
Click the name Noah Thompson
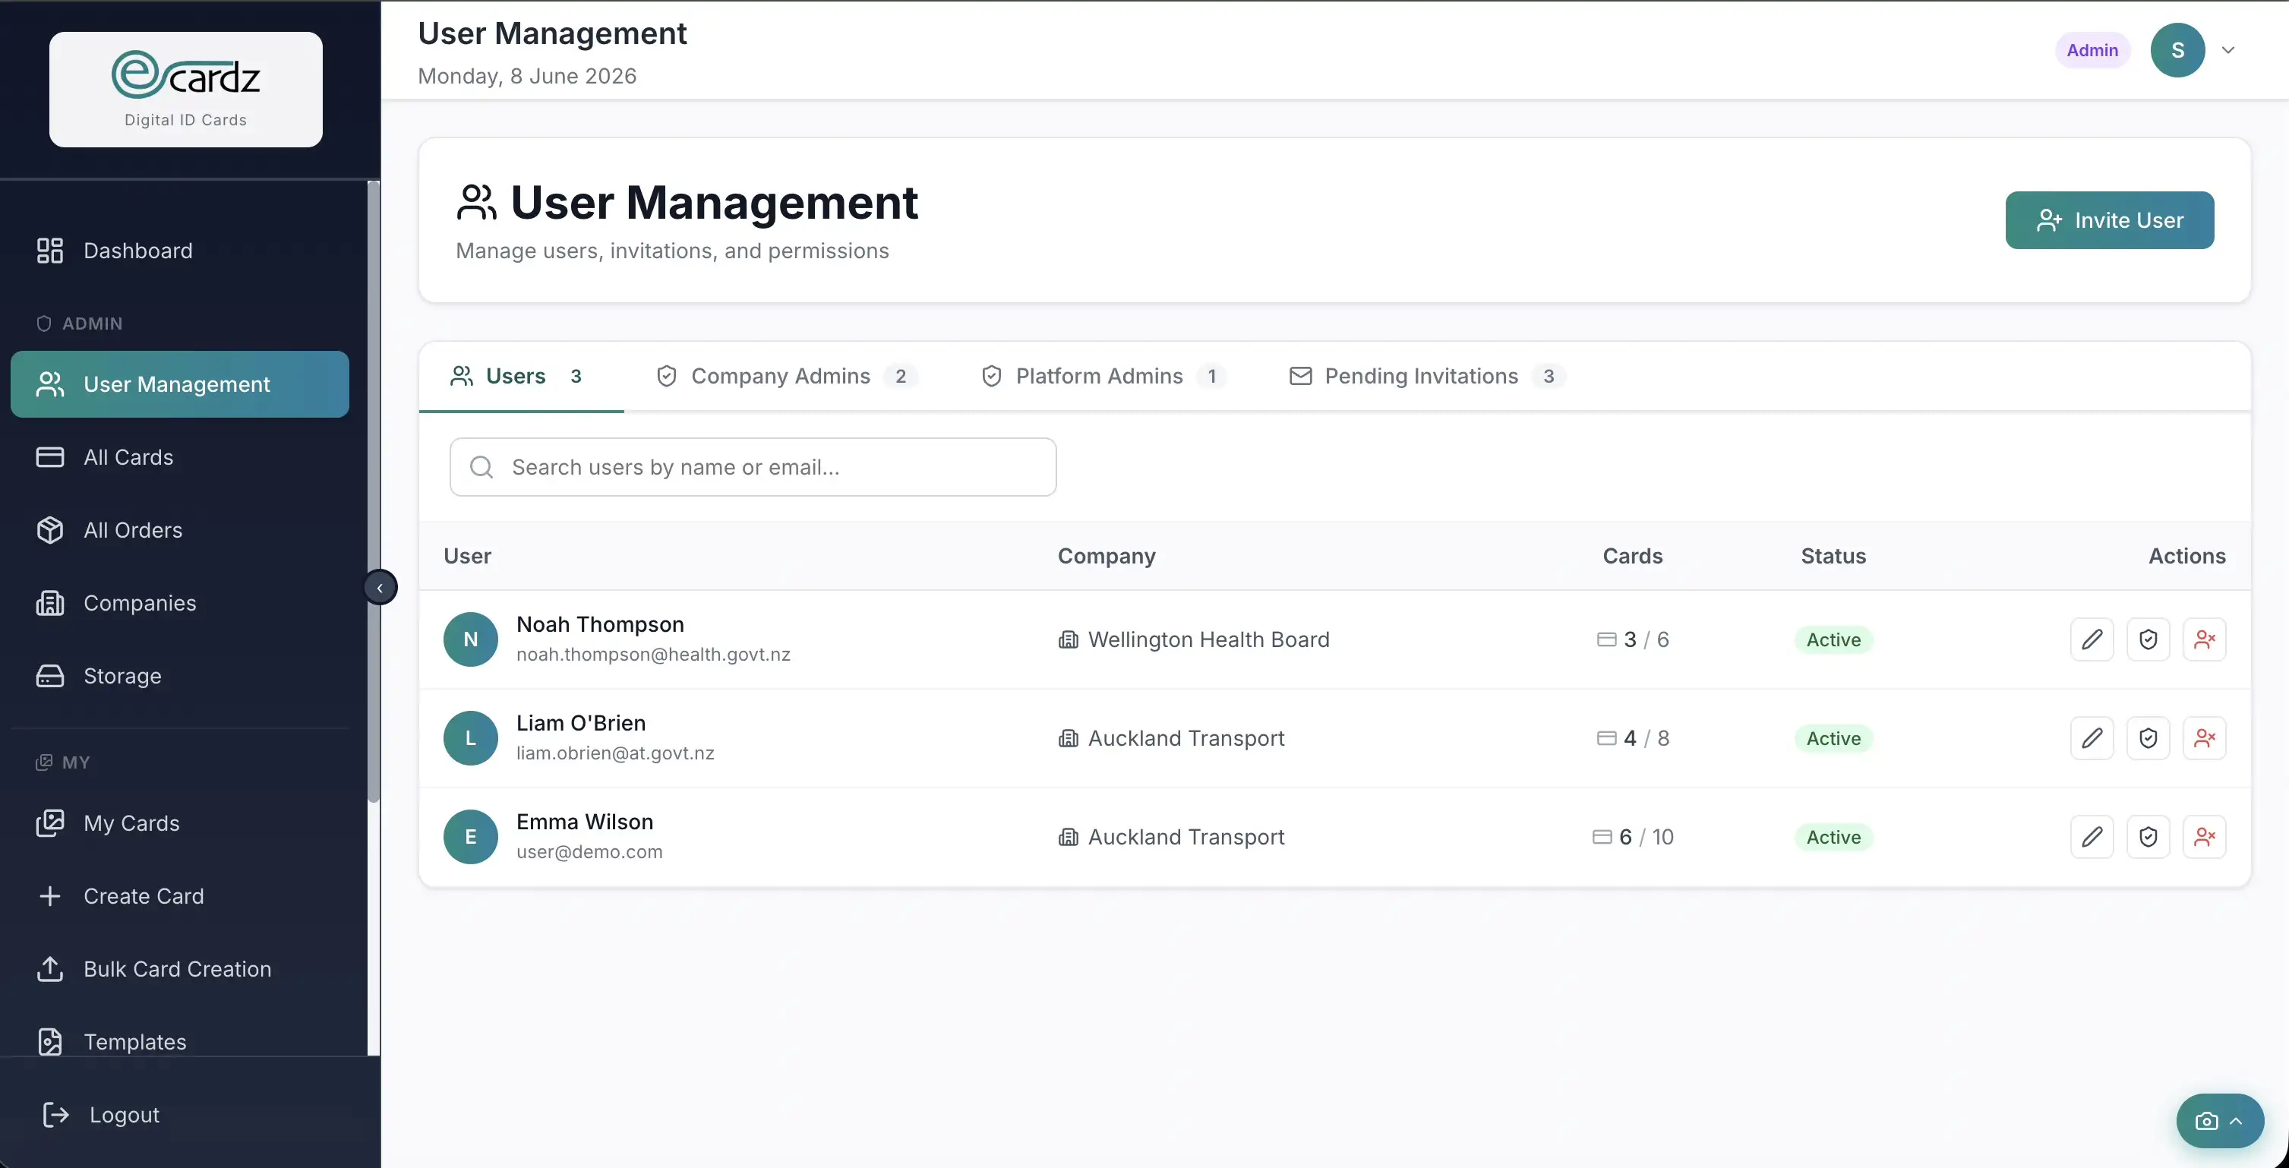click(x=600, y=624)
